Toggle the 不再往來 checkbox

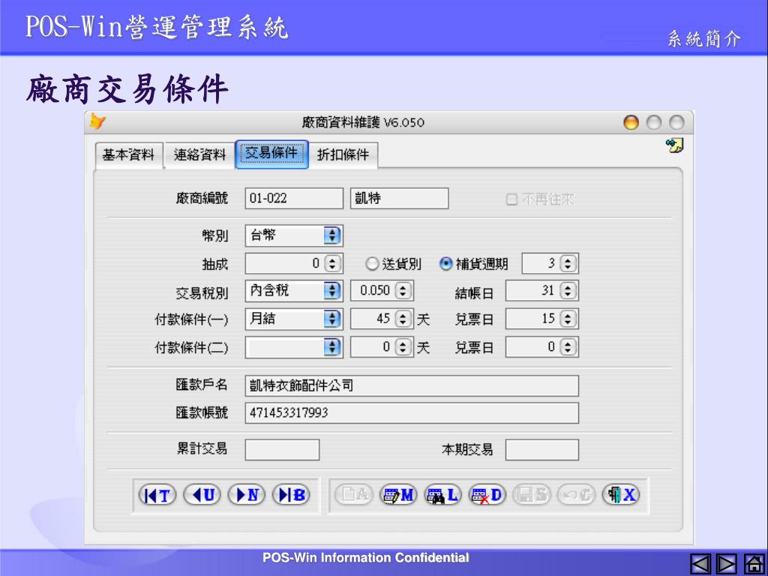[511, 199]
